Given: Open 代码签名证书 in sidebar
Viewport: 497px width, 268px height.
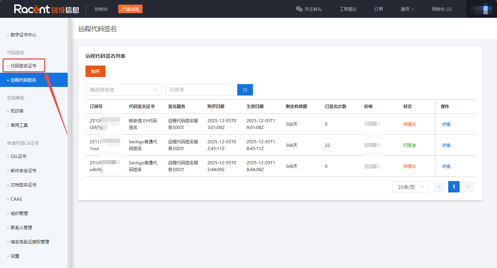Looking at the screenshot, I should pyautogui.click(x=24, y=66).
